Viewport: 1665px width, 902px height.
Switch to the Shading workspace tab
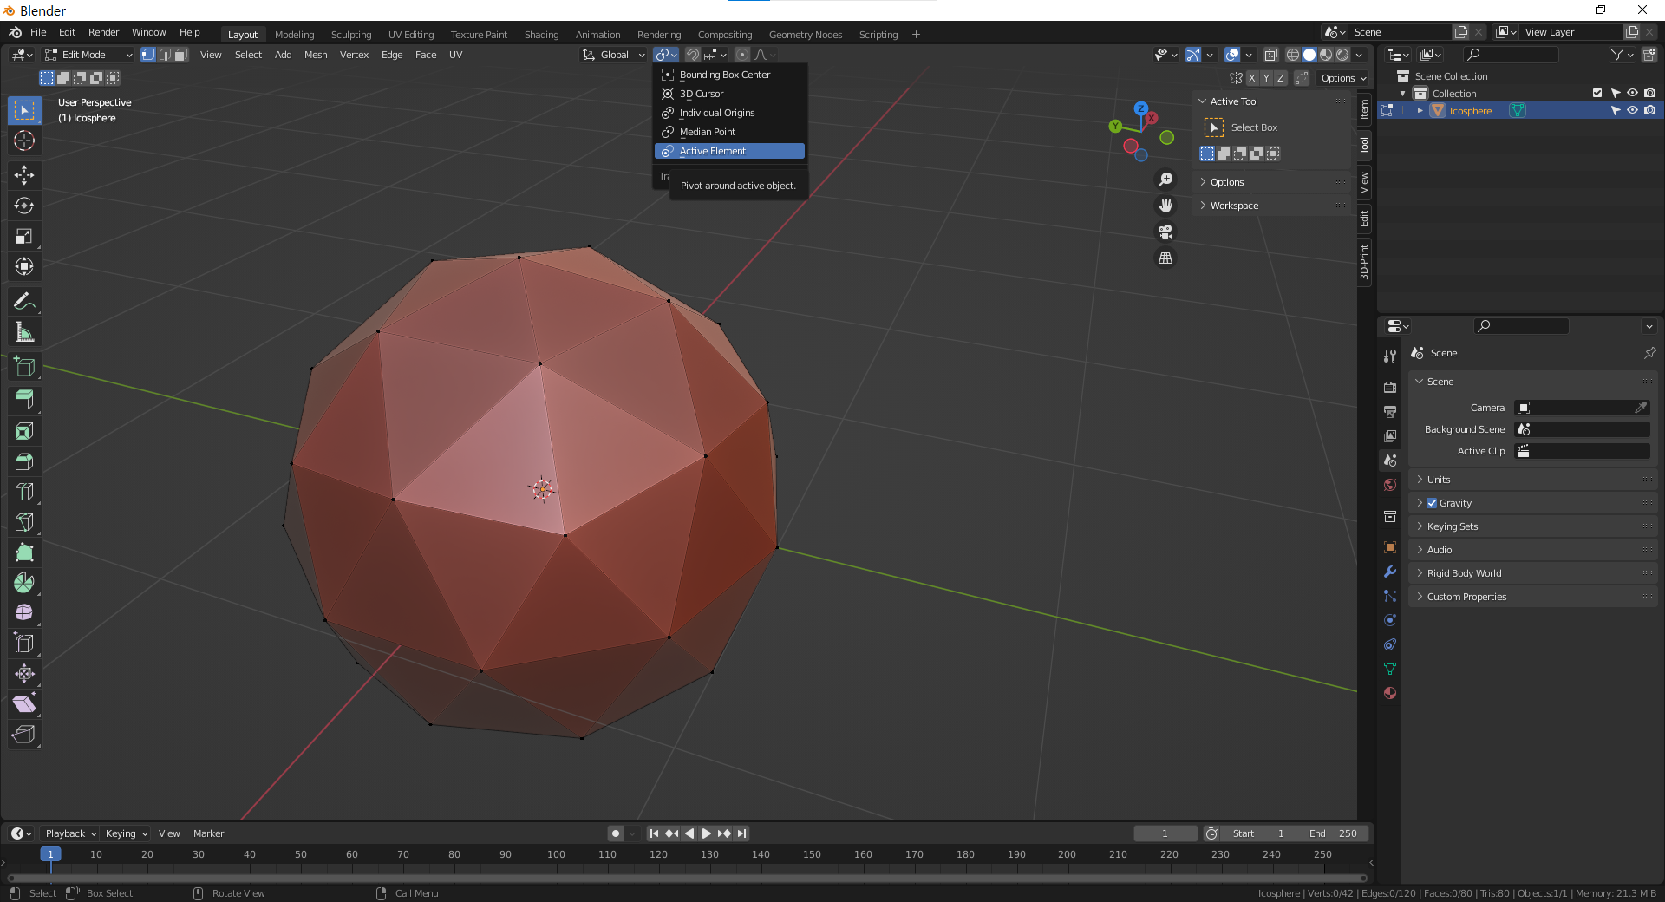pos(541,35)
